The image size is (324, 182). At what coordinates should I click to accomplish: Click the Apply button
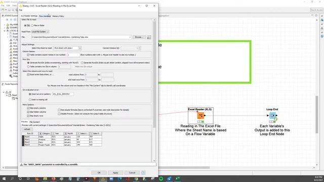point(115,172)
